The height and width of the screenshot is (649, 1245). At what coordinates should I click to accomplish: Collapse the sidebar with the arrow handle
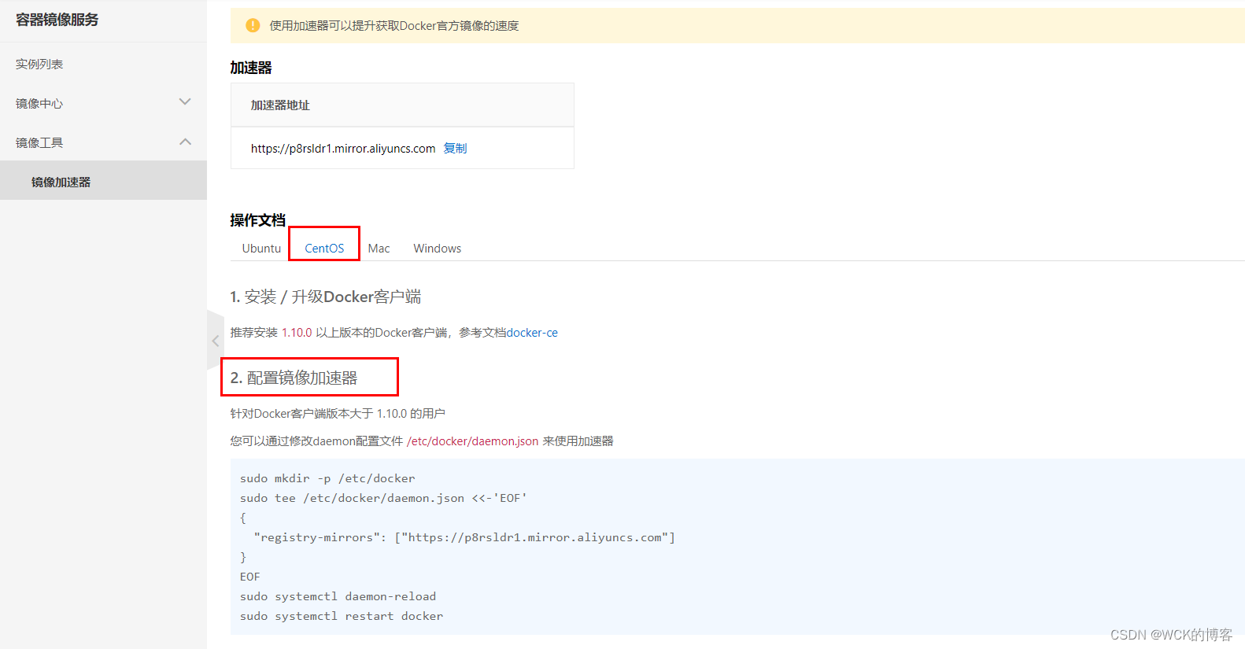(x=215, y=341)
